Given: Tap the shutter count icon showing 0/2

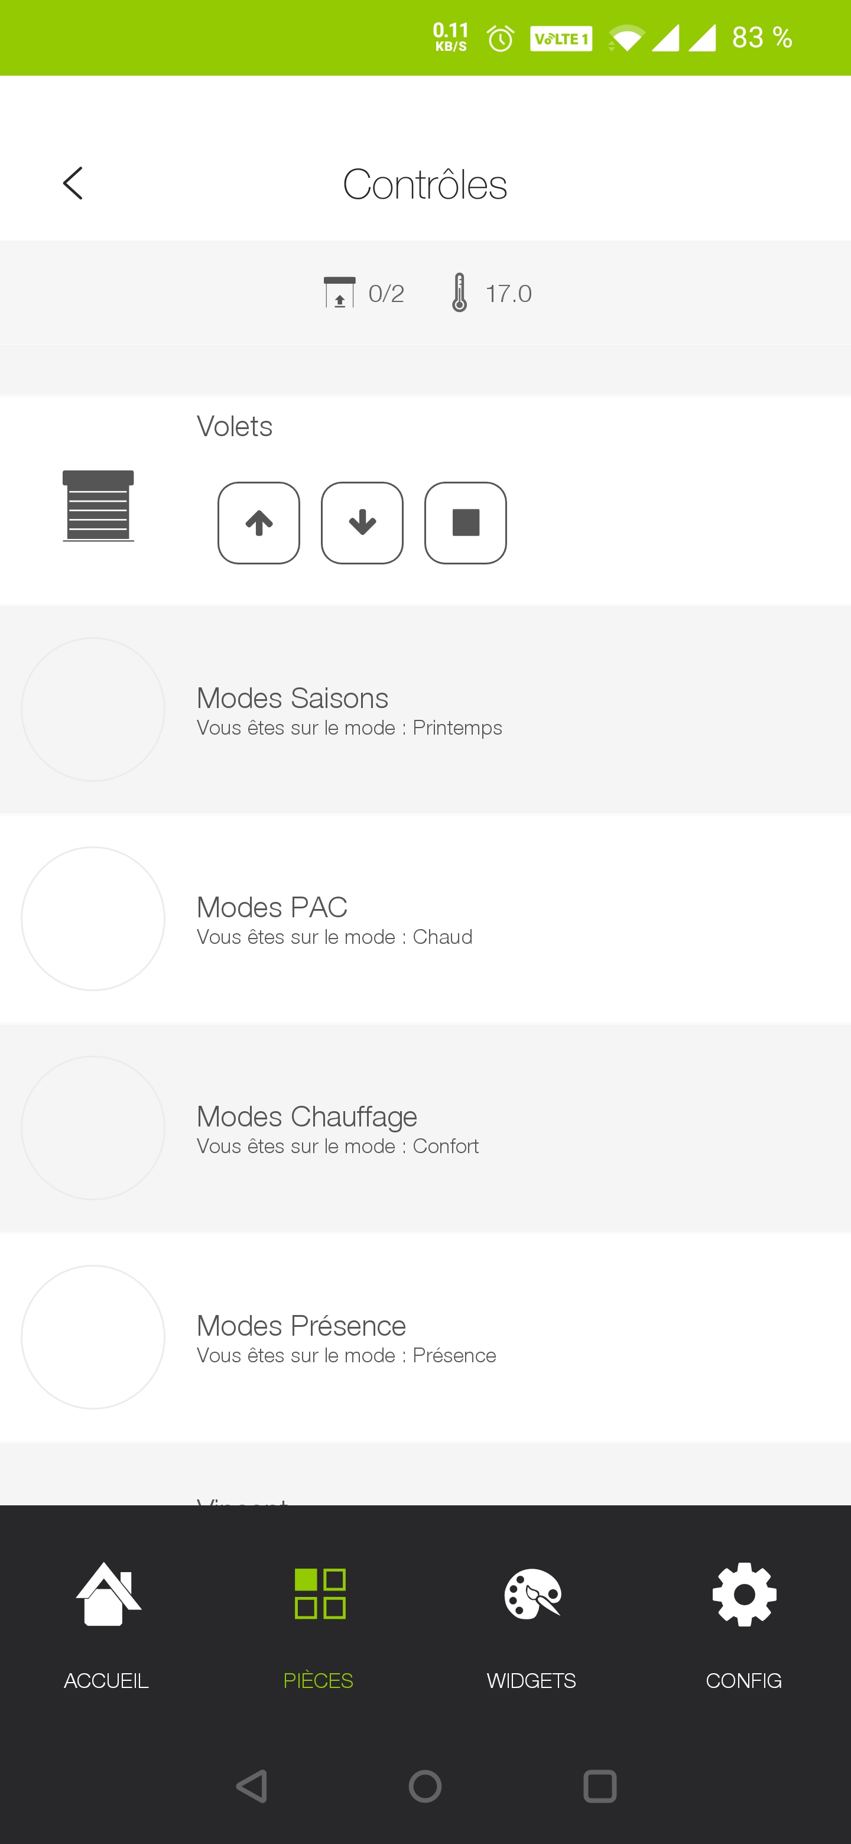Looking at the screenshot, I should click(339, 292).
